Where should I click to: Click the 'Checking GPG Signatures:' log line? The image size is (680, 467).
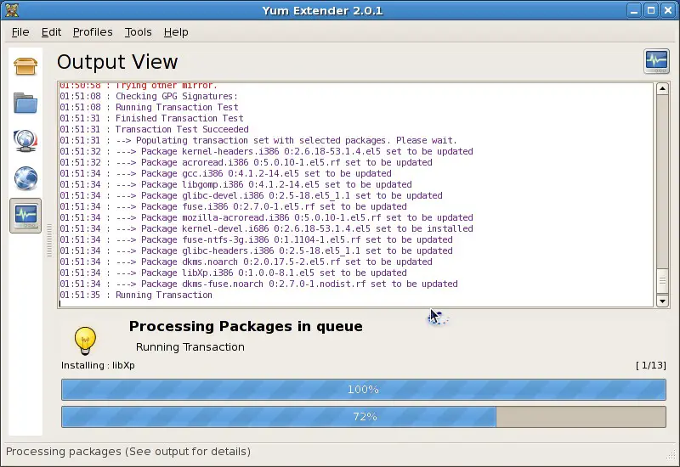click(x=149, y=96)
